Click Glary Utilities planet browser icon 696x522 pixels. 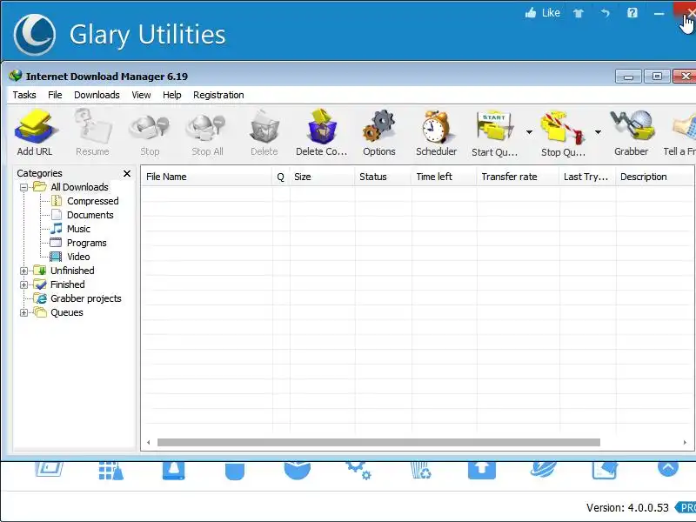pos(543,469)
